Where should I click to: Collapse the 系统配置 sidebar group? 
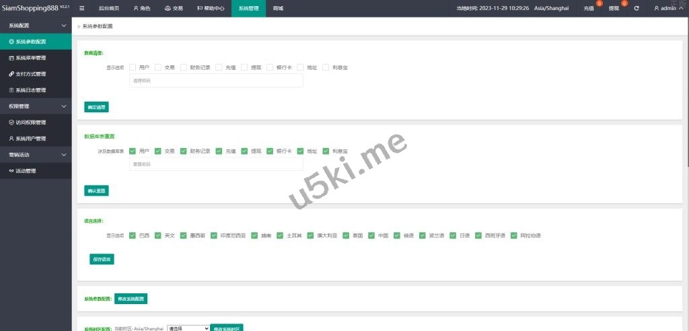(x=64, y=26)
